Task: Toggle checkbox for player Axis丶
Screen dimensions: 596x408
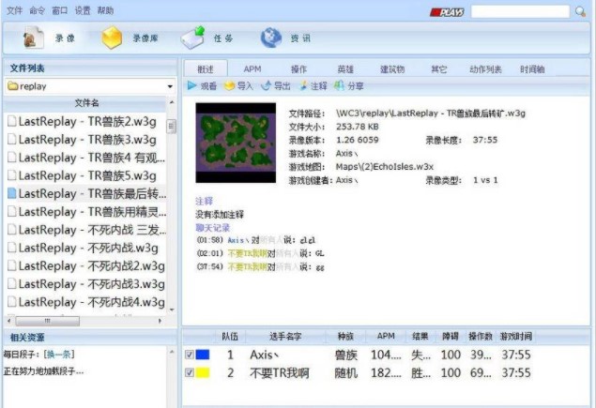Action: click(191, 355)
